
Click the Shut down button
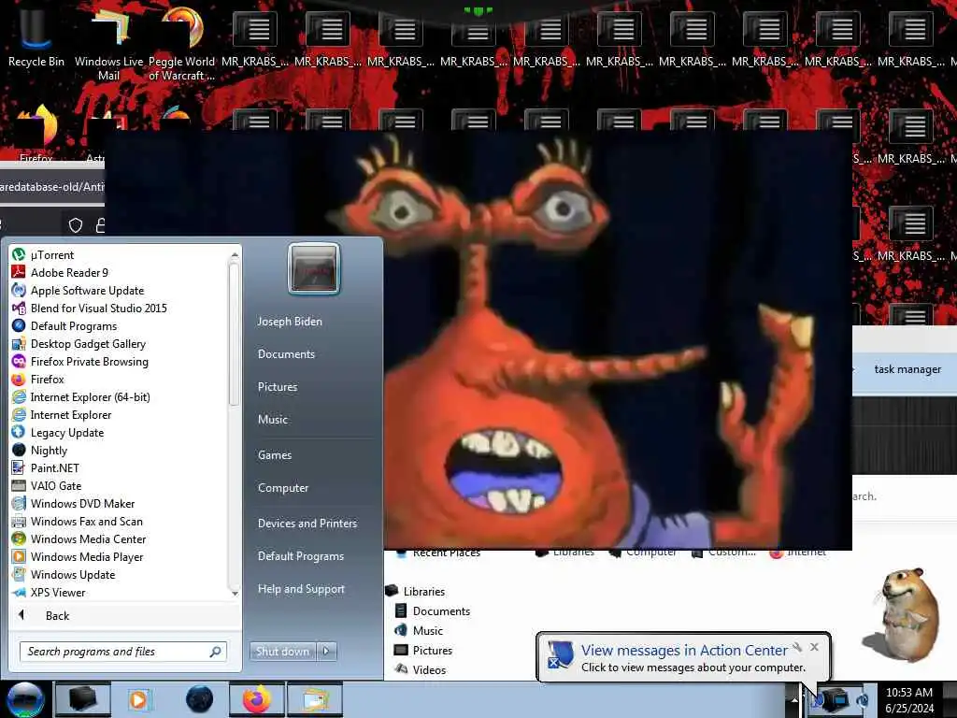pos(282,652)
